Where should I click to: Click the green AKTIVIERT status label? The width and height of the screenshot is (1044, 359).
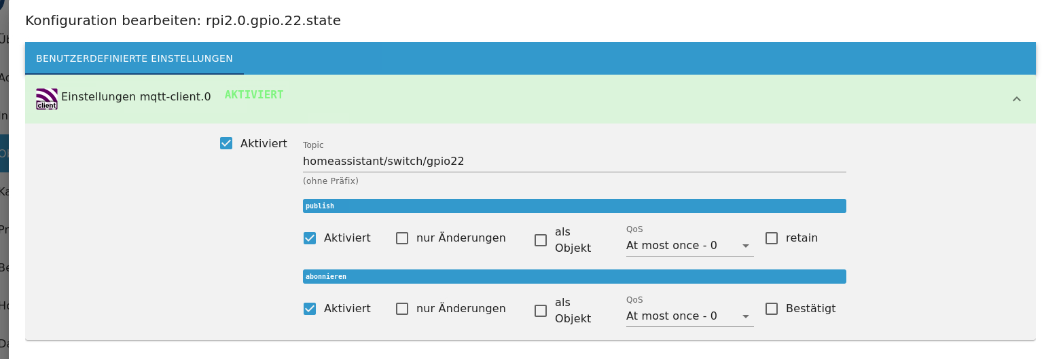coord(254,95)
